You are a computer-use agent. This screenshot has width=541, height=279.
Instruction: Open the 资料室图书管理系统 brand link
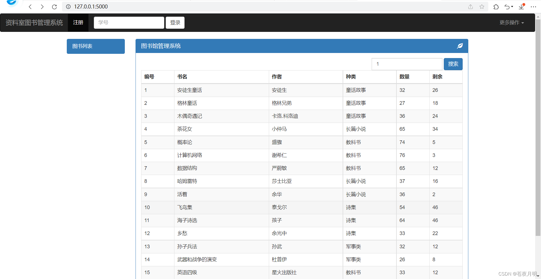pyautogui.click(x=34, y=23)
